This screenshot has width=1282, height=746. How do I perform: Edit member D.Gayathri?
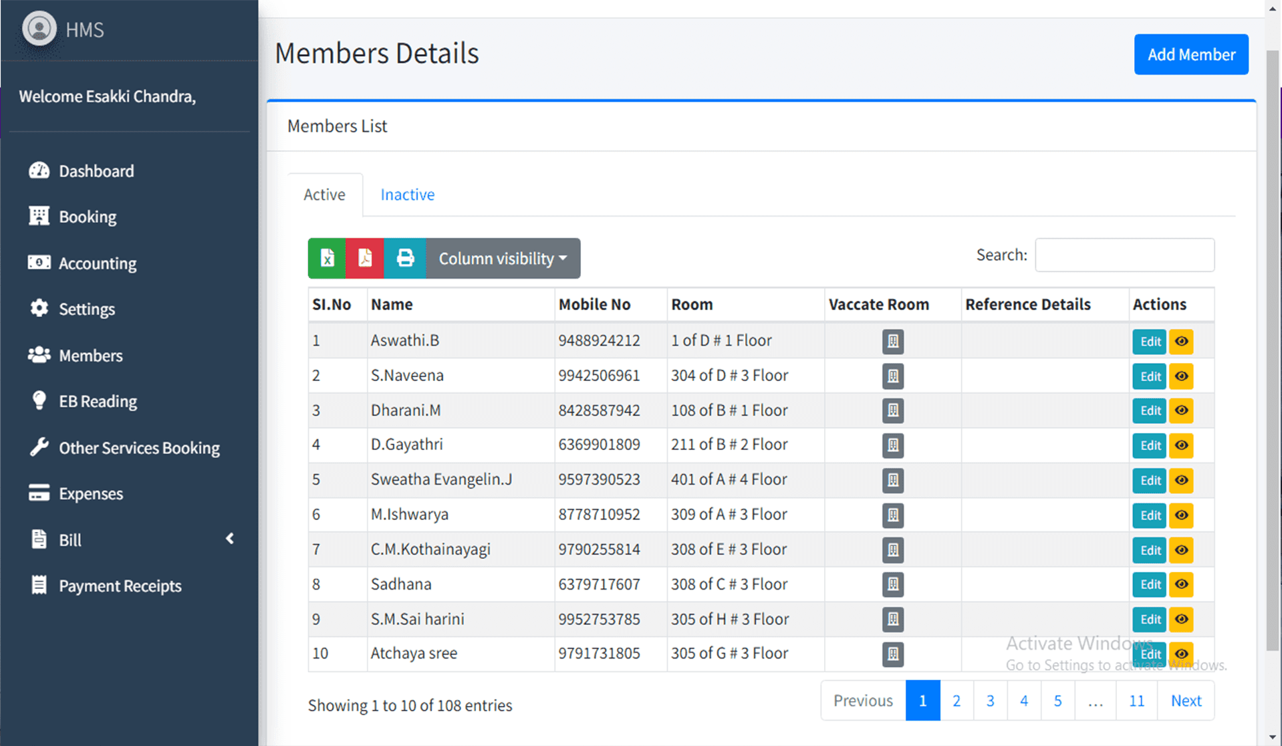[x=1150, y=445]
